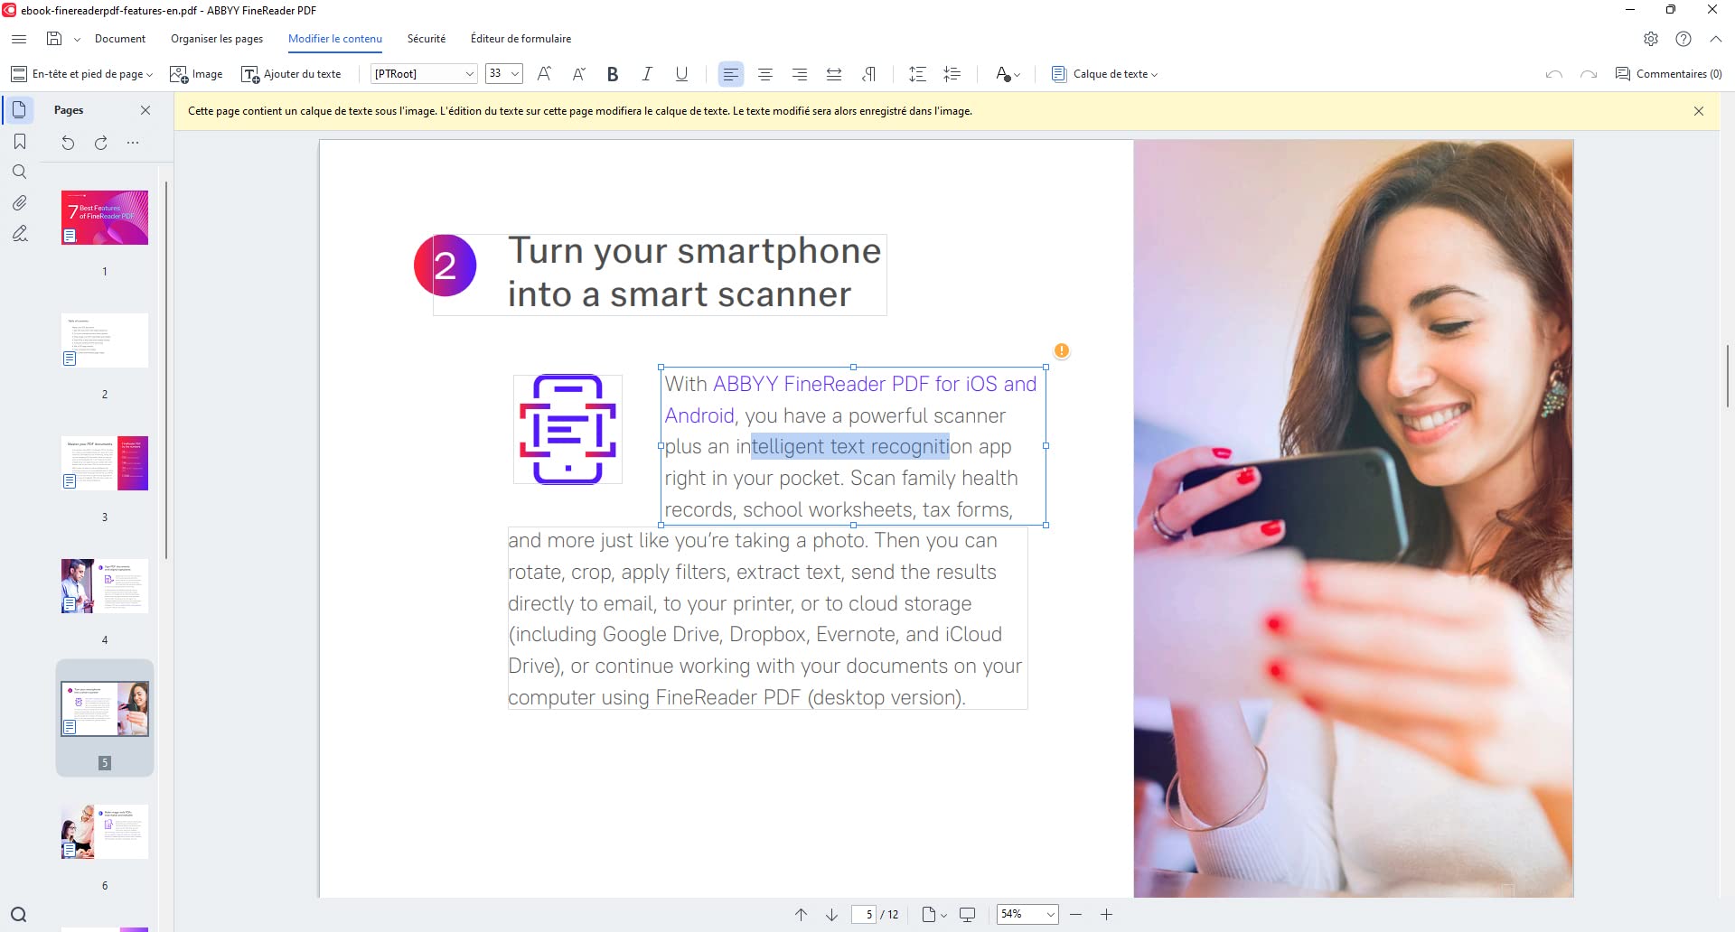Toggle italic formatting

[x=647, y=74]
